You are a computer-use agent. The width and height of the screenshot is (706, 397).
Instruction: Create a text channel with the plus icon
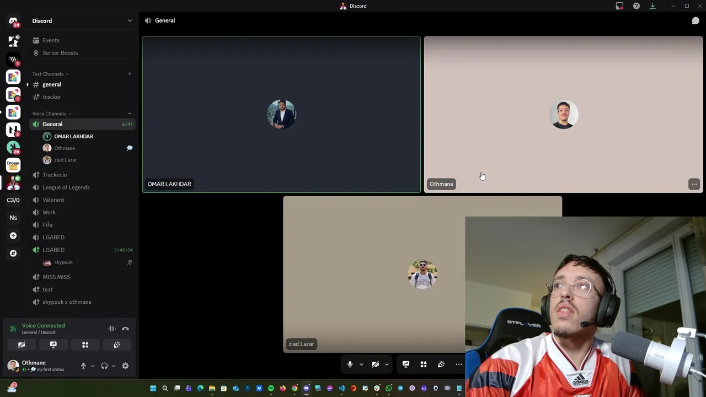130,74
